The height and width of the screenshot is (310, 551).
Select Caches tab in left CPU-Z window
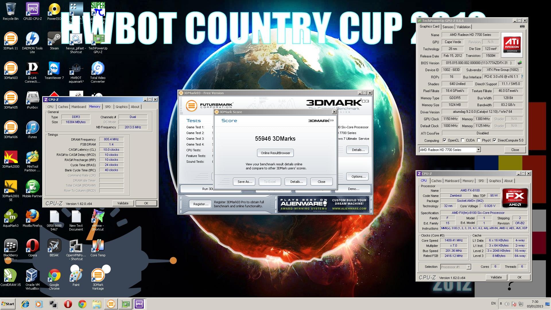click(63, 107)
